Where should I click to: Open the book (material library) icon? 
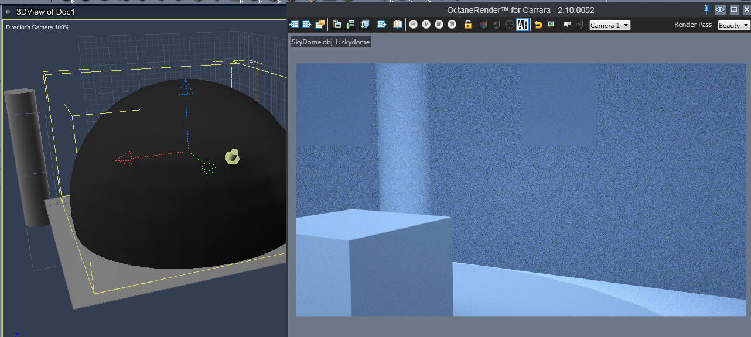click(398, 25)
